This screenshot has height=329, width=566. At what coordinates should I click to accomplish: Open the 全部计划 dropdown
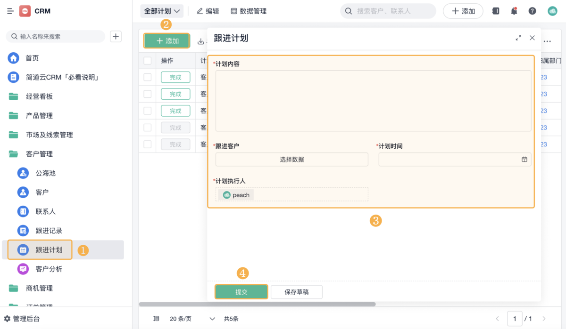pos(162,11)
